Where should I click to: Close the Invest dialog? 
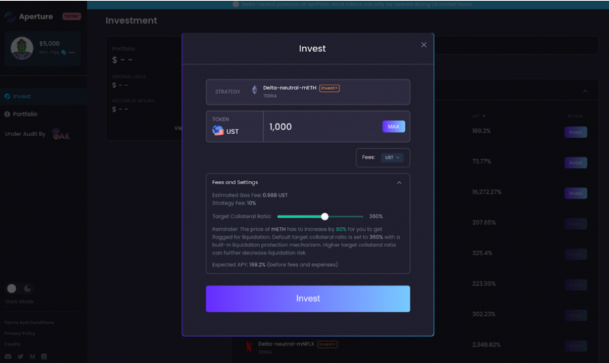[424, 45]
